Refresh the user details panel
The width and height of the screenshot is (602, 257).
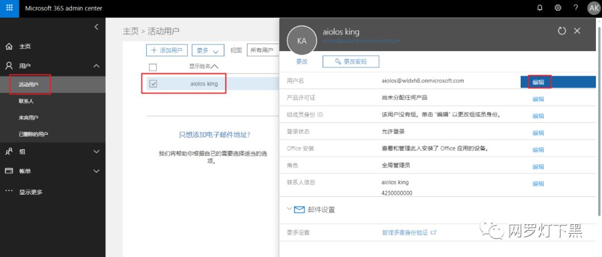point(562,31)
